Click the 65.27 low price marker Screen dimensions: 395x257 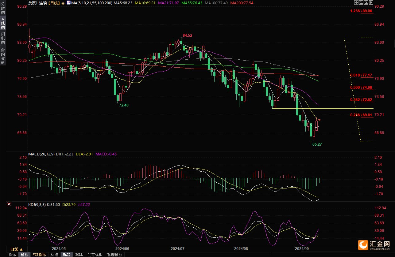point(317,144)
